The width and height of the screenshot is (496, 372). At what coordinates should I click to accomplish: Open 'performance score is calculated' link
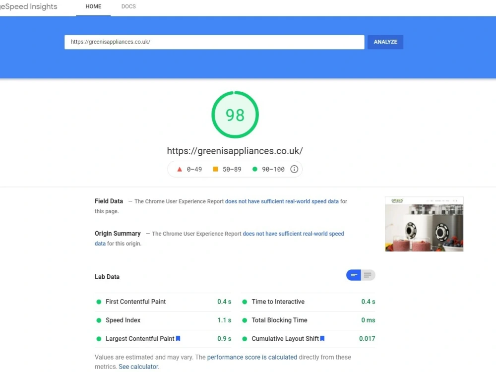252,357
